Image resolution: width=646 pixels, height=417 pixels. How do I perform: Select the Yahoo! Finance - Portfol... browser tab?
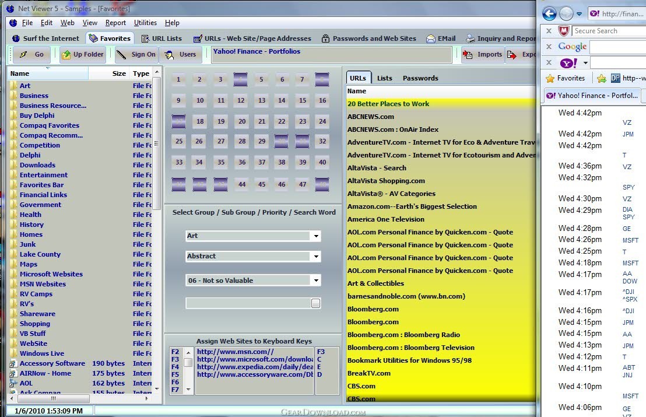click(592, 95)
